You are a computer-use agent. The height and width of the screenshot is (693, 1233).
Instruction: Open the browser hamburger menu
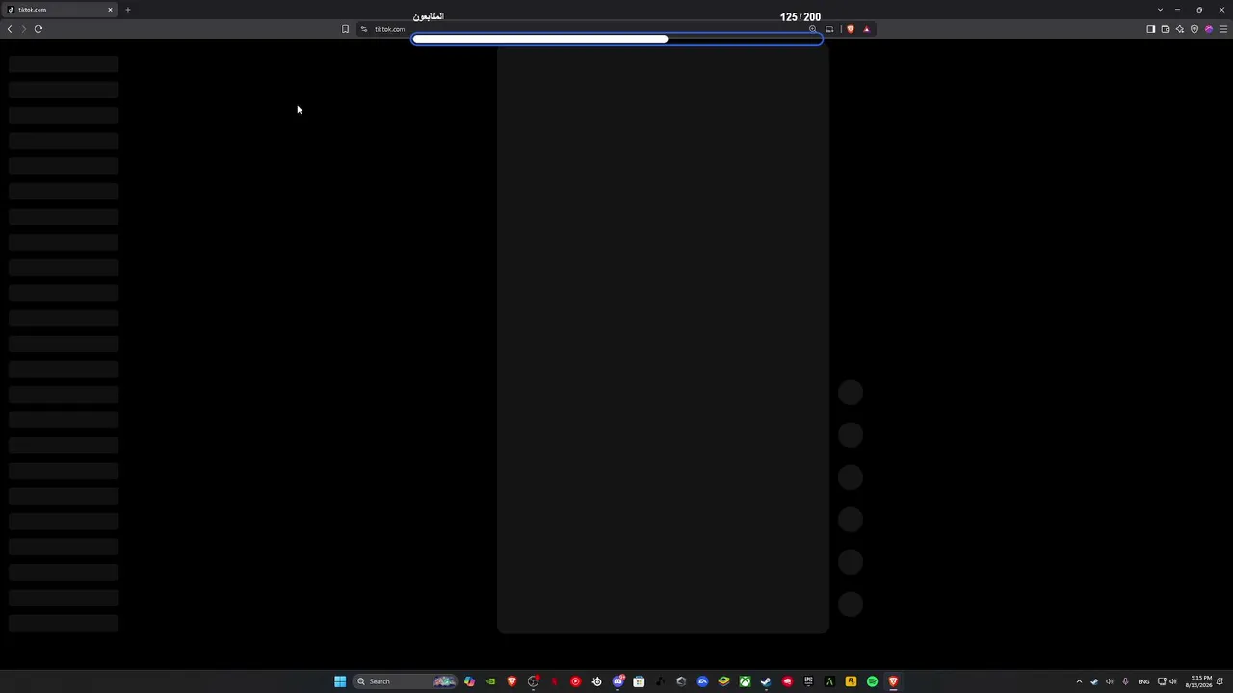1222,29
